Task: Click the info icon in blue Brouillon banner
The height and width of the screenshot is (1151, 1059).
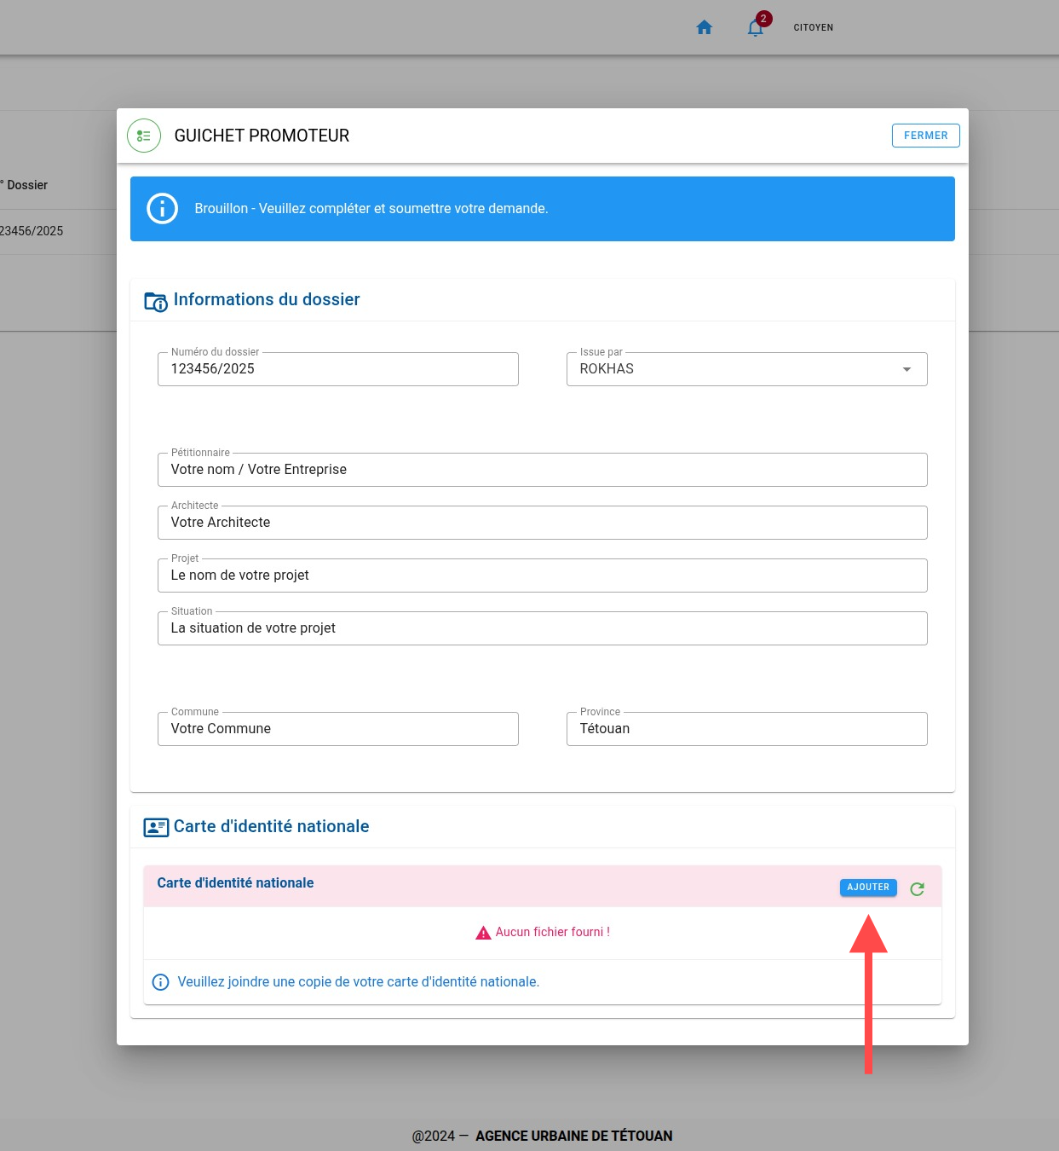Action: 162,209
